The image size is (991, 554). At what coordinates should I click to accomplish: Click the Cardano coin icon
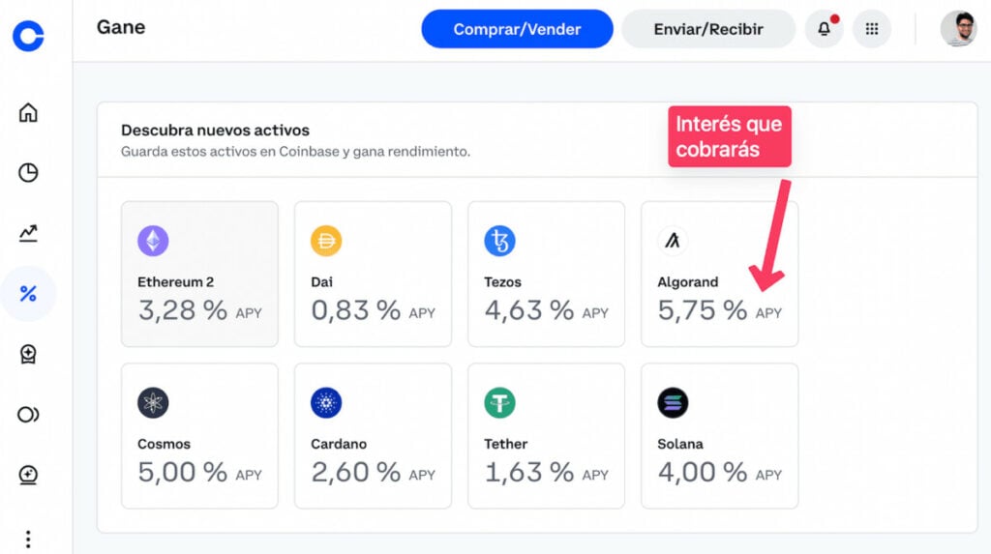coord(326,402)
